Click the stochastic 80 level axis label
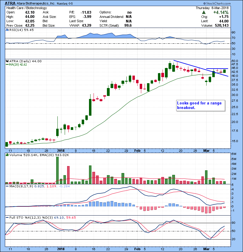243x252 pixels. [x=233, y=223]
